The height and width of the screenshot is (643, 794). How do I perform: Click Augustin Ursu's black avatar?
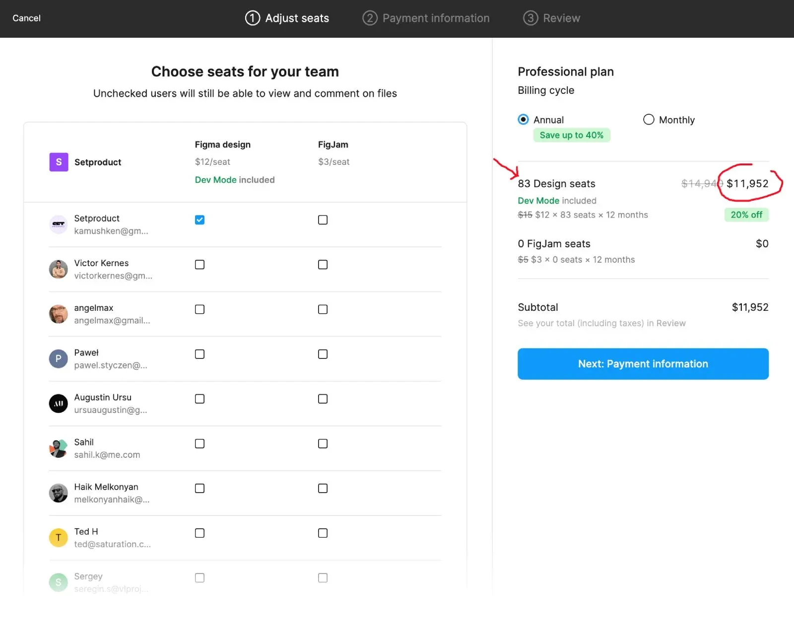click(x=59, y=403)
